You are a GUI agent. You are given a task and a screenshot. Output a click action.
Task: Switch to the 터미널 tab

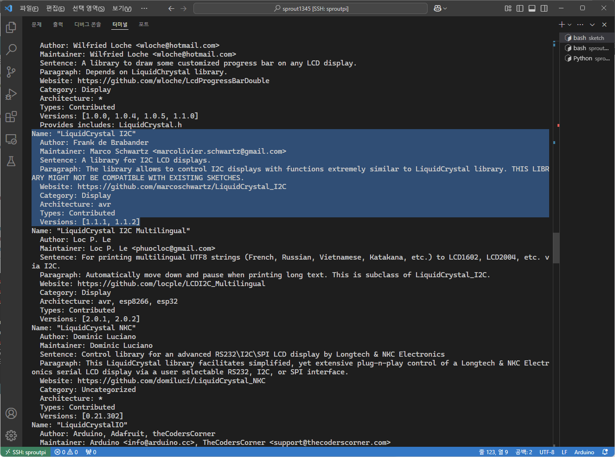click(x=120, y=25)
